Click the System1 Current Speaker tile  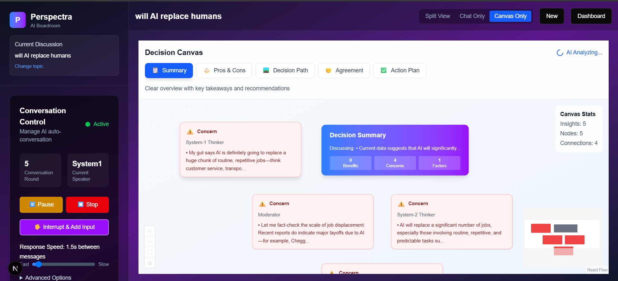point(88,170)
